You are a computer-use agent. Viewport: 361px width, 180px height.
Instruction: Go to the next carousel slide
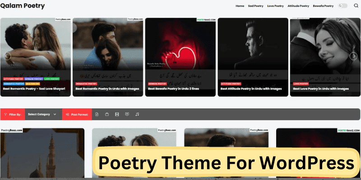point(353,56)
